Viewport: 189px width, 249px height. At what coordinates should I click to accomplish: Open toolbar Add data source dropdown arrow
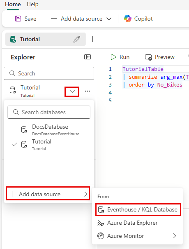click(x=109, y=19)
